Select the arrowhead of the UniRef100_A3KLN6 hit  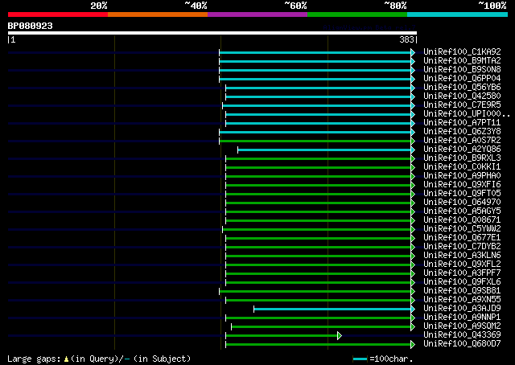pyautogui.click(x=413, y=256)
